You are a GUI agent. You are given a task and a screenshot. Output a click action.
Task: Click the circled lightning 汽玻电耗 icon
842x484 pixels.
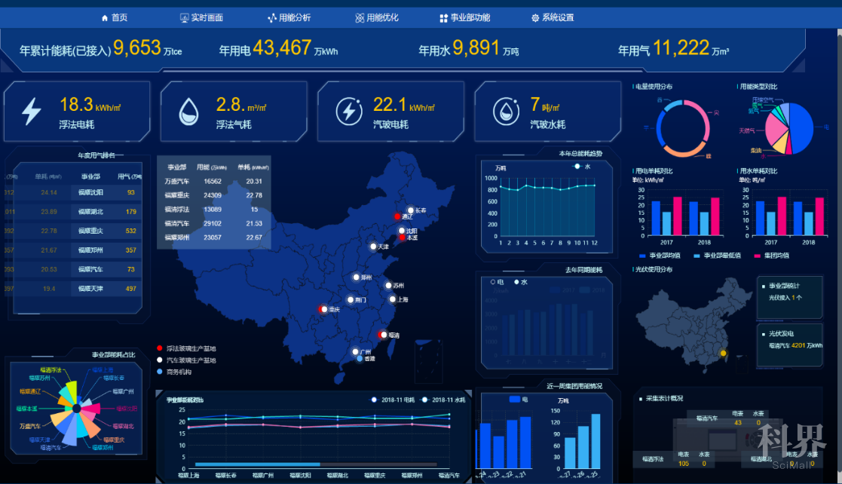pos(348,112)
